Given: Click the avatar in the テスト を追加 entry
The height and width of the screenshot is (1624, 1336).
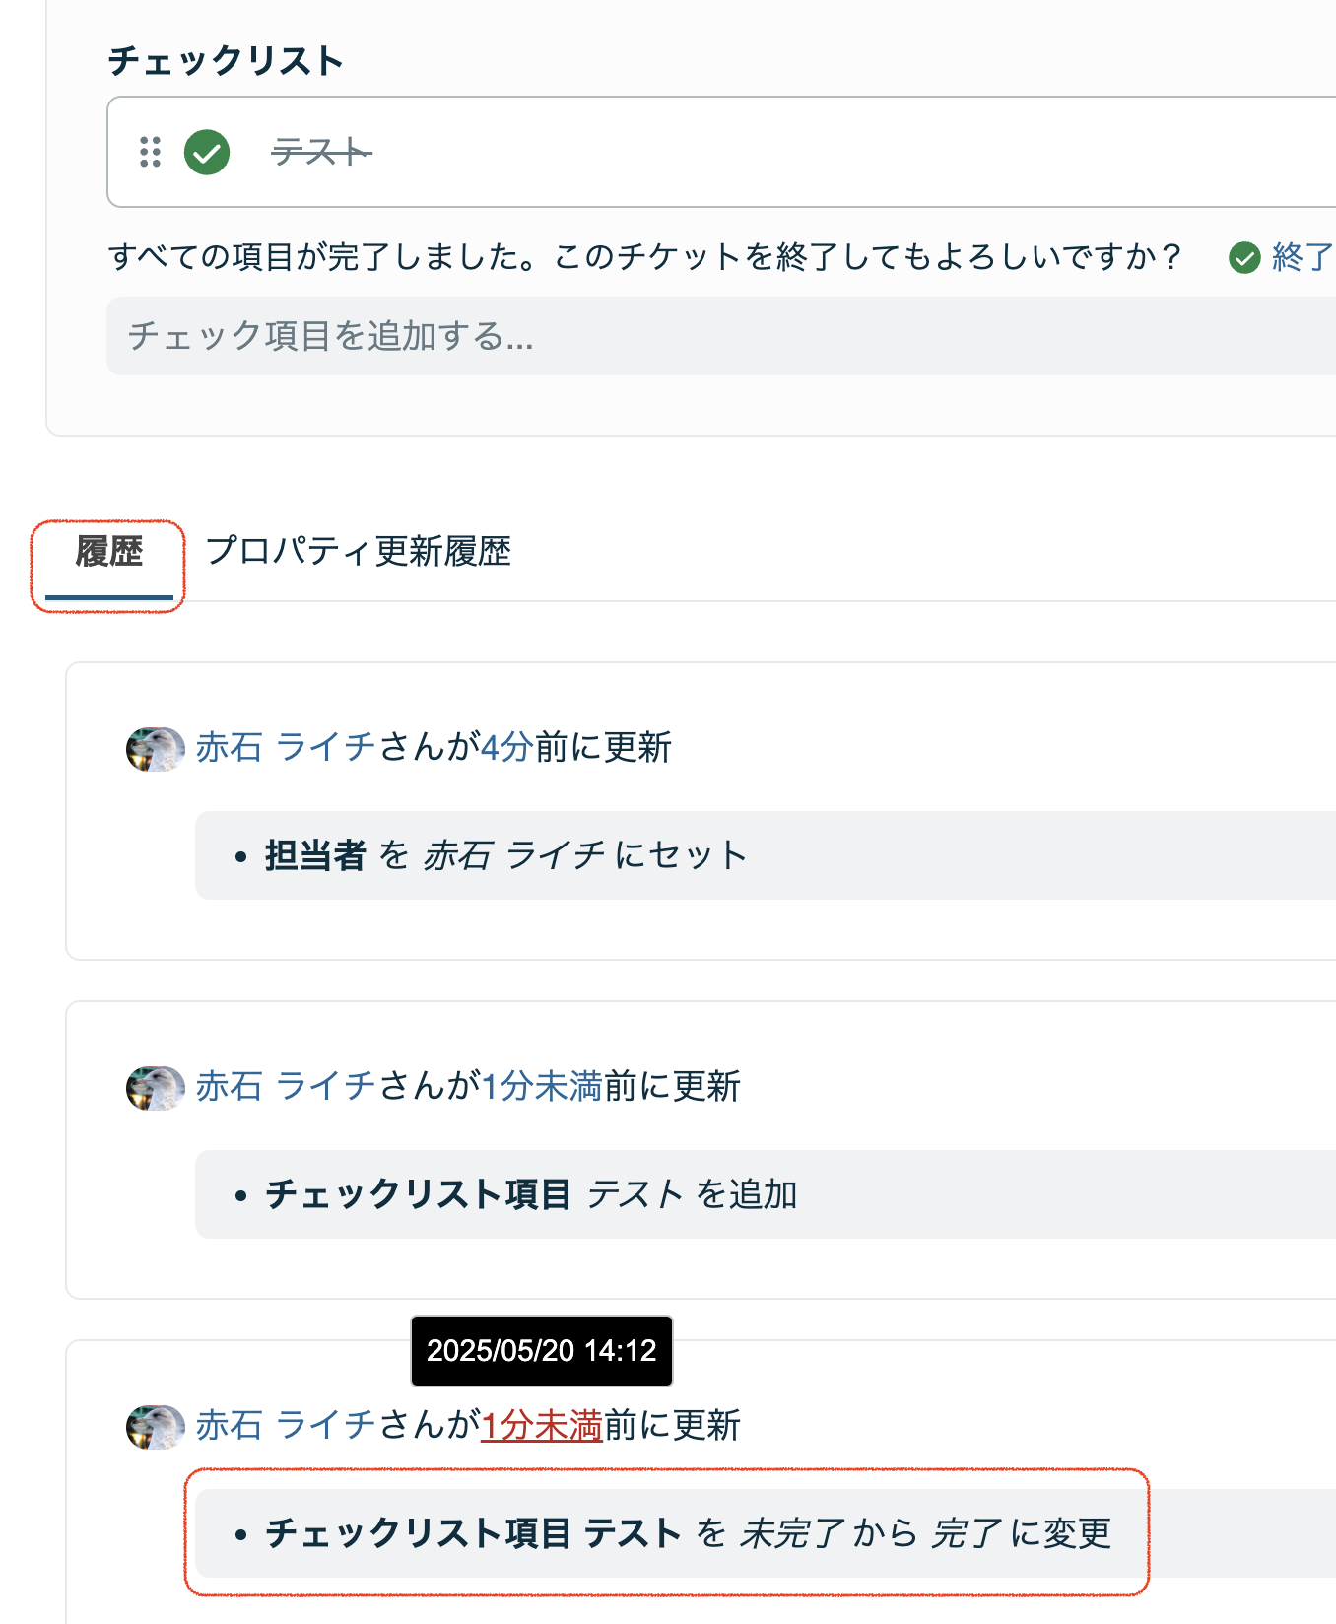Looking at the screenshot, I should [155, 1088].
